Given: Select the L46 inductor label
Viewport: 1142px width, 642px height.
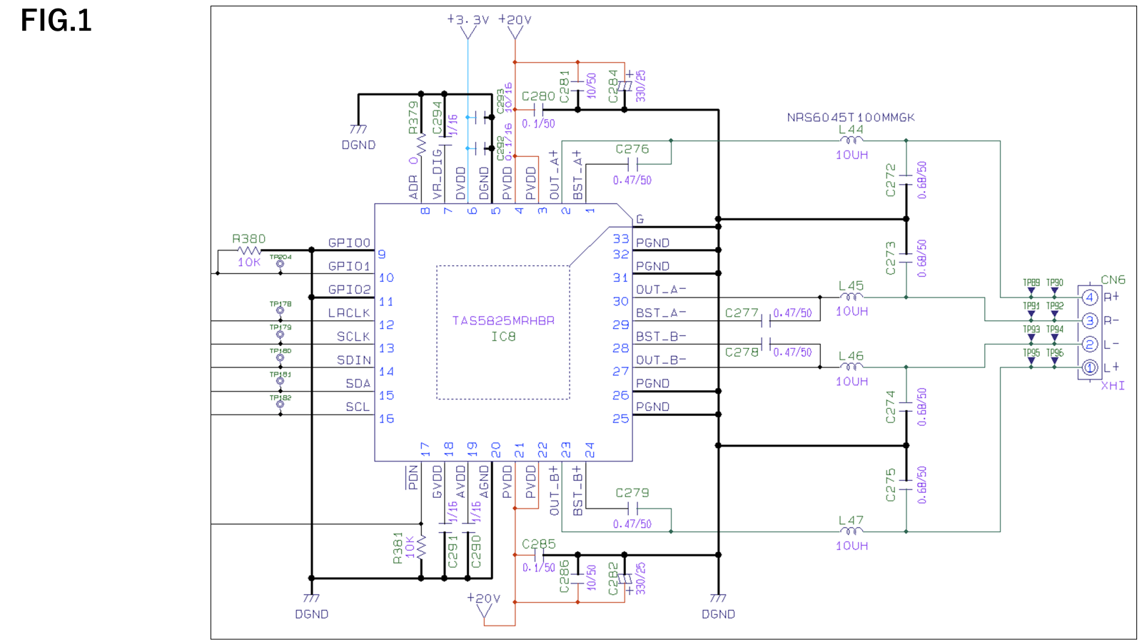Looking at the screenshot, I should click(x=851, y=356).
